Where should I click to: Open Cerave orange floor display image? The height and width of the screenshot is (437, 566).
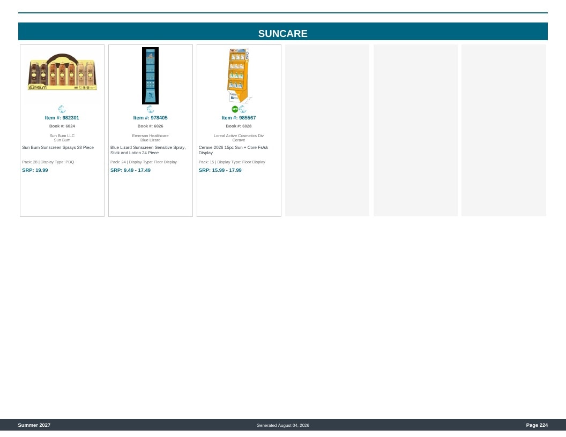tap(239, 76)
